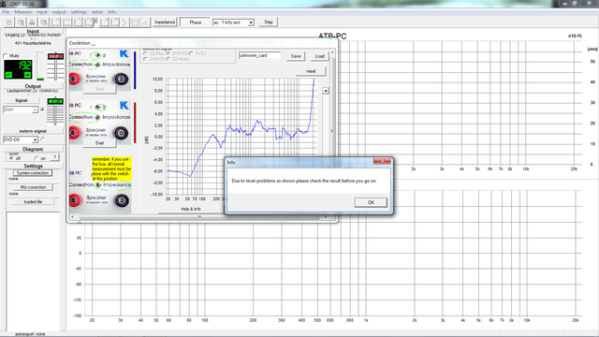Select the DVD2 radio option
The image size is (599, 337).
pos(191,54)
